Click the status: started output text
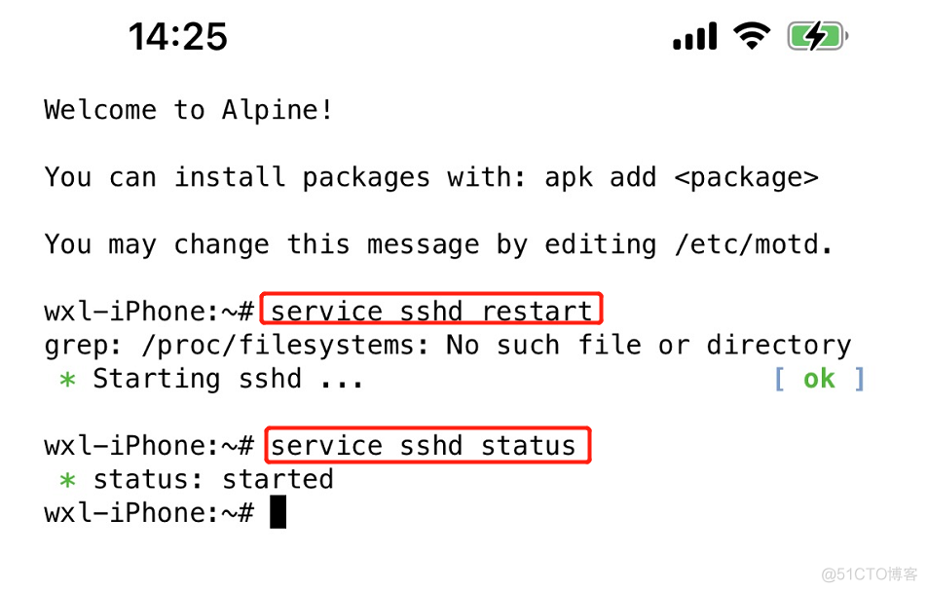Viewport: 927px width, 592px height. click(213, 479)
